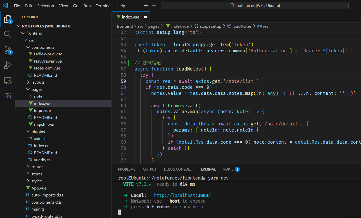Open the Source Control view icon
The height and width of the screenshot is (218, 361).
tap(8, 50)
